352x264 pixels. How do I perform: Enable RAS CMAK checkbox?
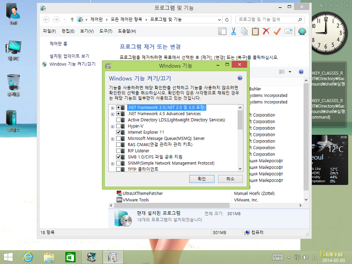[118, 145]
